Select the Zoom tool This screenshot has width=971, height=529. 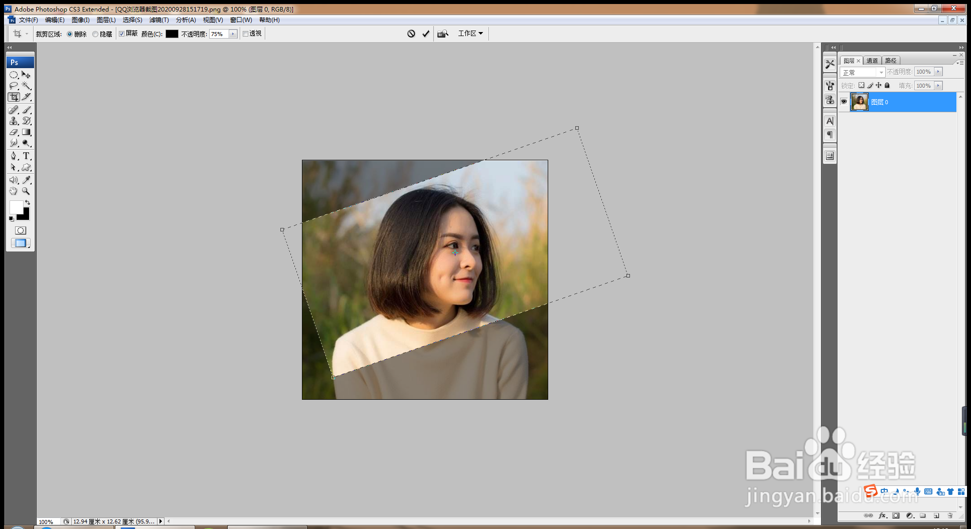pyautogui.click(x=26, y=191)
